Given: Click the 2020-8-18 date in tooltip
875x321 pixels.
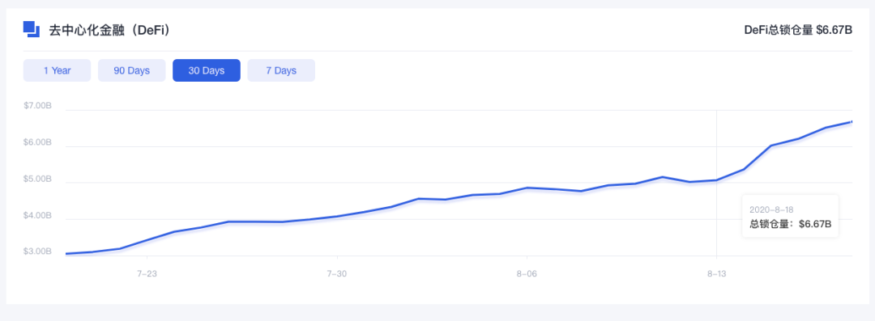Looking at the screenshot, I should tap(771, 209).
